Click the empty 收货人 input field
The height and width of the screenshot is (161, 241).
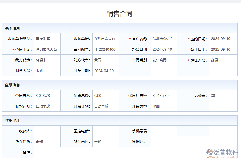(x=47, y=131)
